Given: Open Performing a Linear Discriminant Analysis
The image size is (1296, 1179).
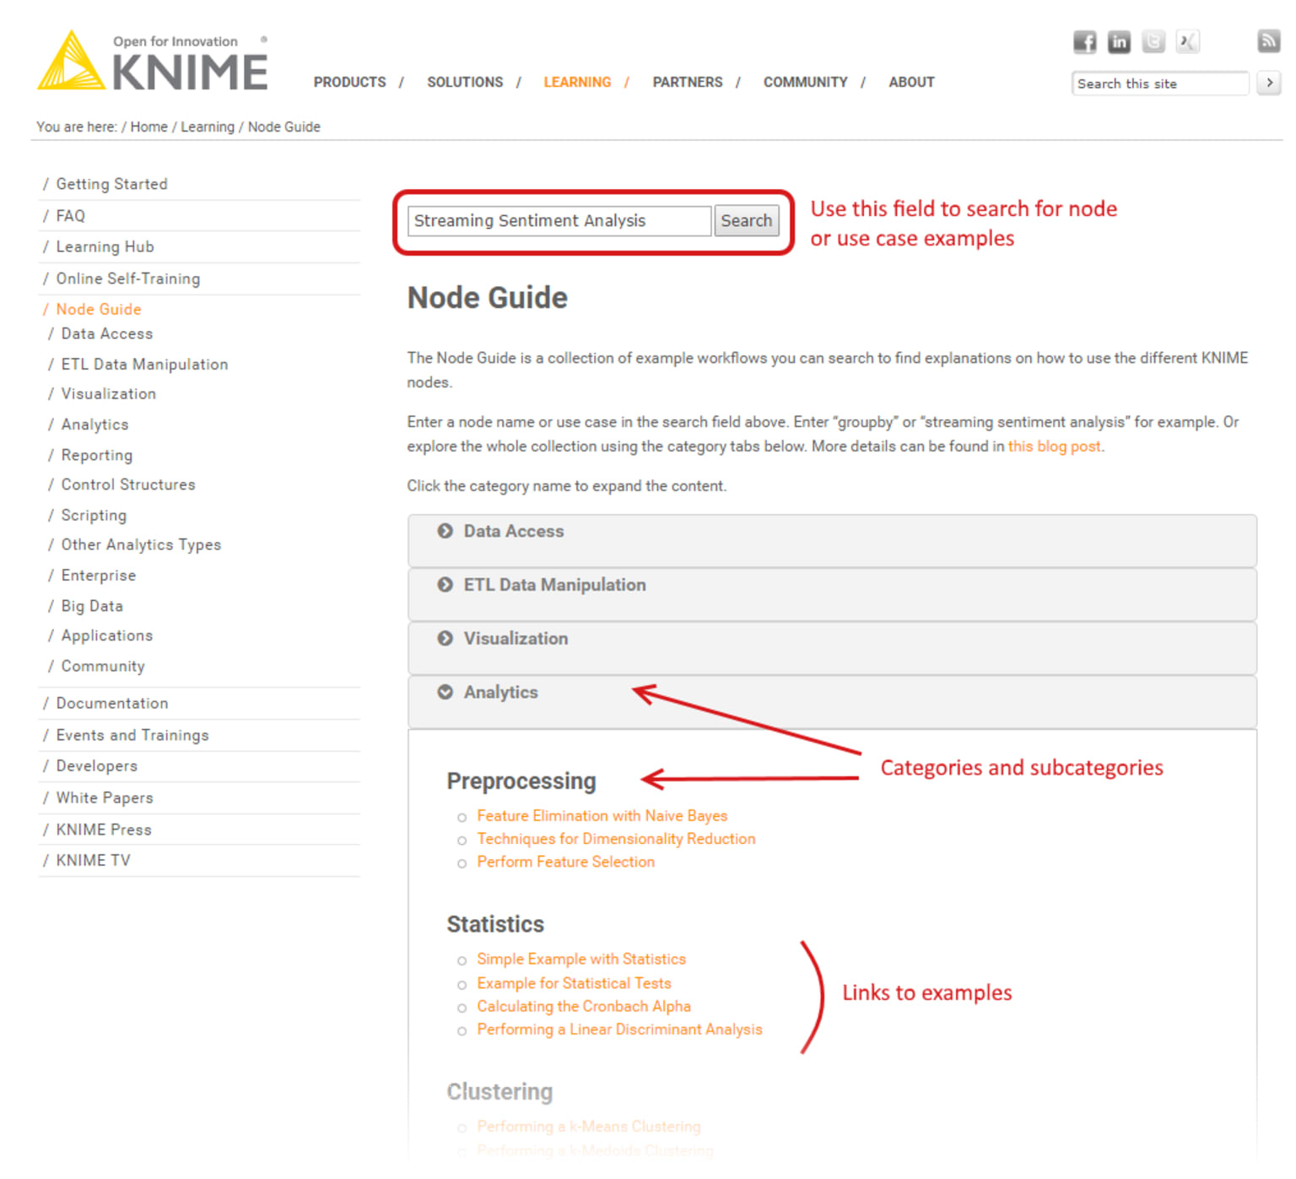Looking at the screenshot, I should [619, 1030].
